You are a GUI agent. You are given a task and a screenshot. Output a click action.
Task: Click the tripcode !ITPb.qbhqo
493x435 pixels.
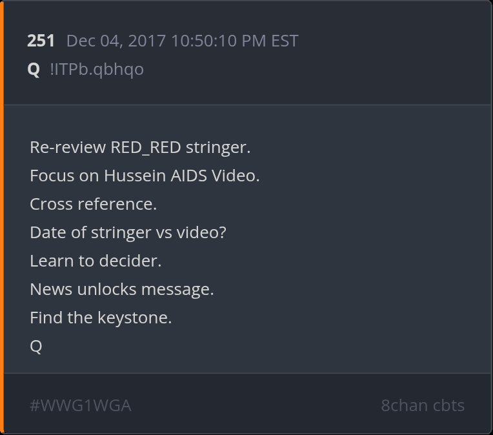click(97, 70)
